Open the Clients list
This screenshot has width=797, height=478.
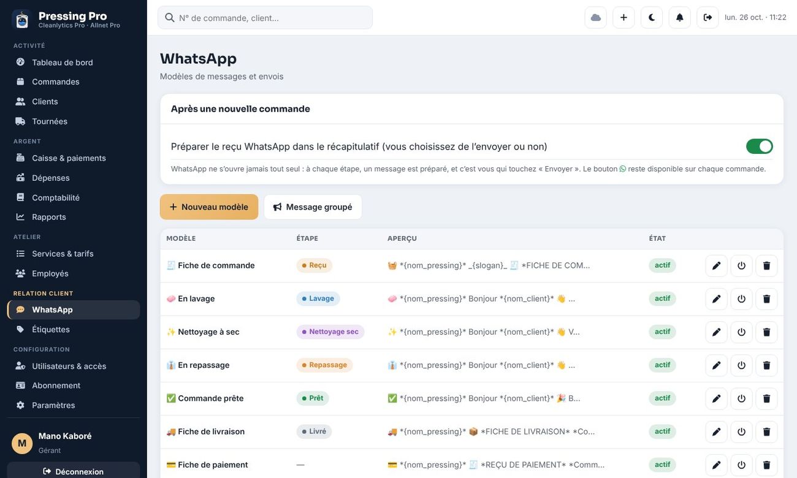tap(74, 101)
